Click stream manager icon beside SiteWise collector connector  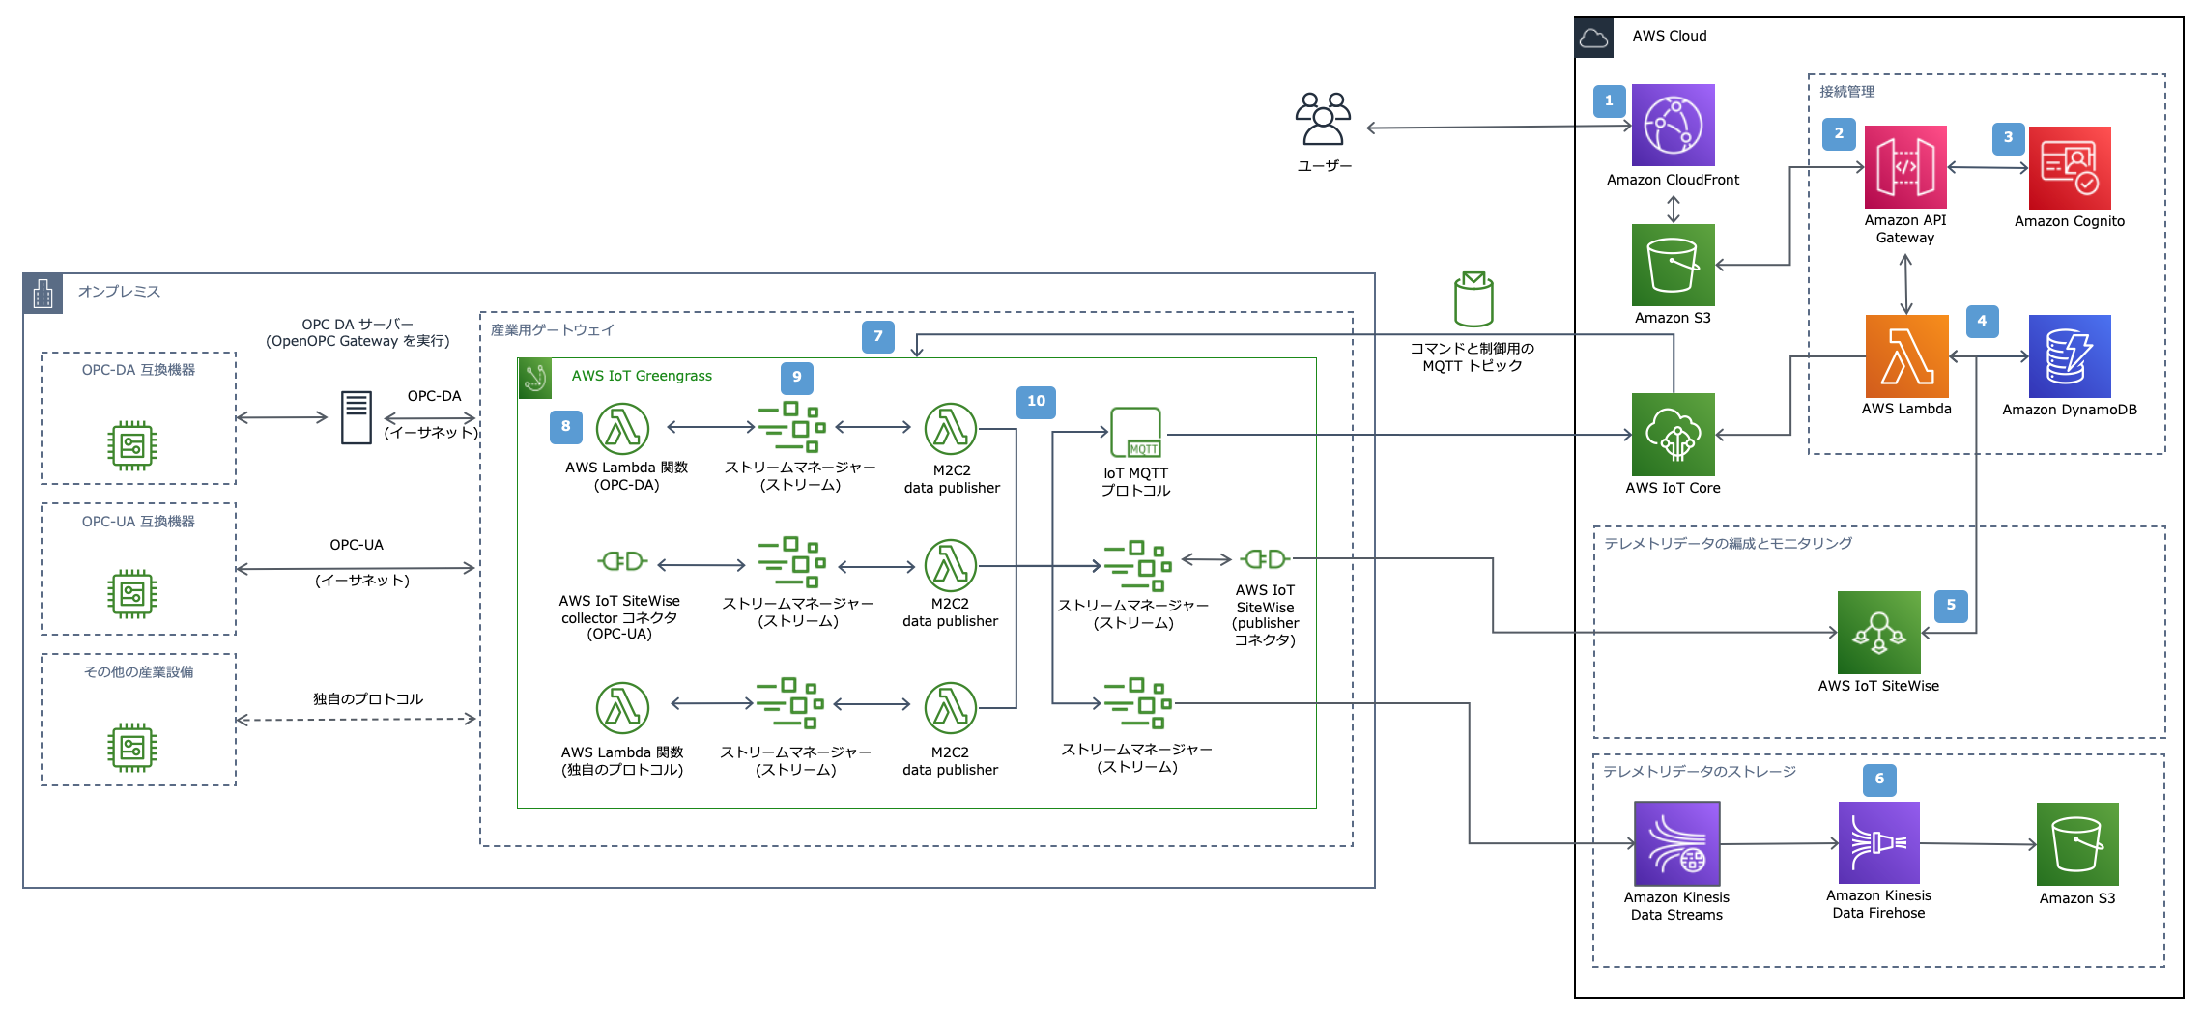792,562
